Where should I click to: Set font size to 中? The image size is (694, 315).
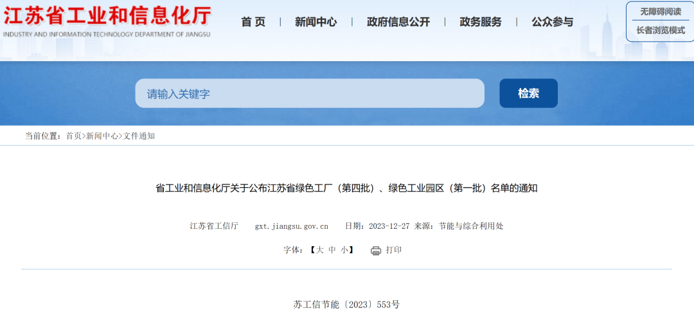tap(332, 250)
